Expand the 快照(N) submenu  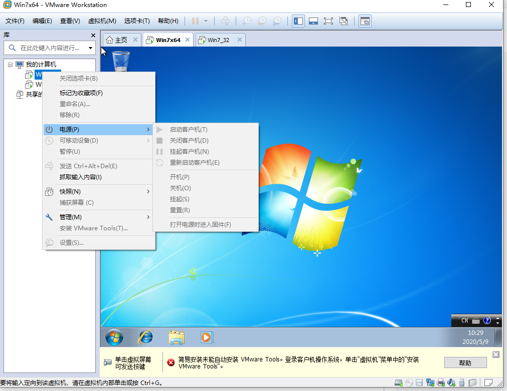coord(99,191)
